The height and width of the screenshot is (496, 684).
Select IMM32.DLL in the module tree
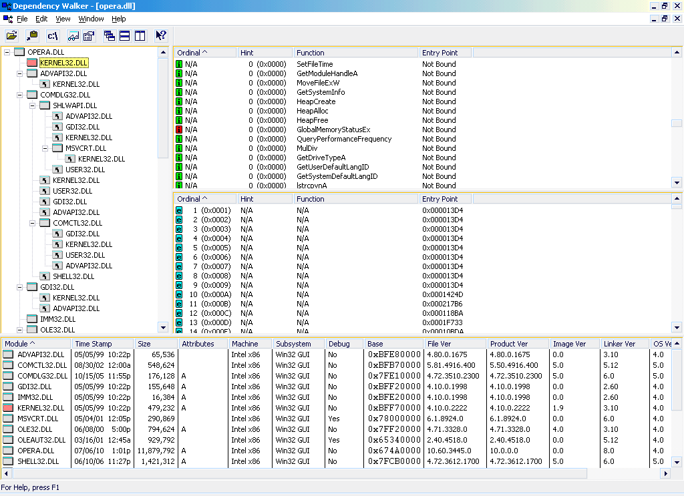[58, 319]
